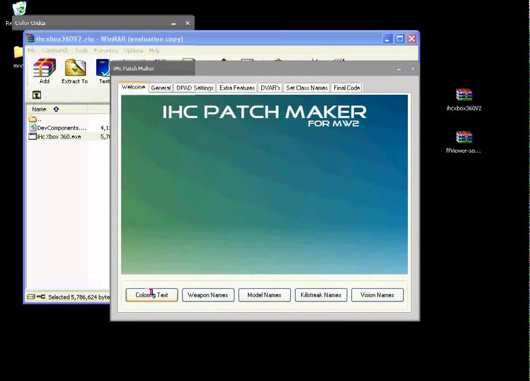Select the parent folder '..' entry
530x381 pixels.
pyautogui.click(x=35, y=119)
